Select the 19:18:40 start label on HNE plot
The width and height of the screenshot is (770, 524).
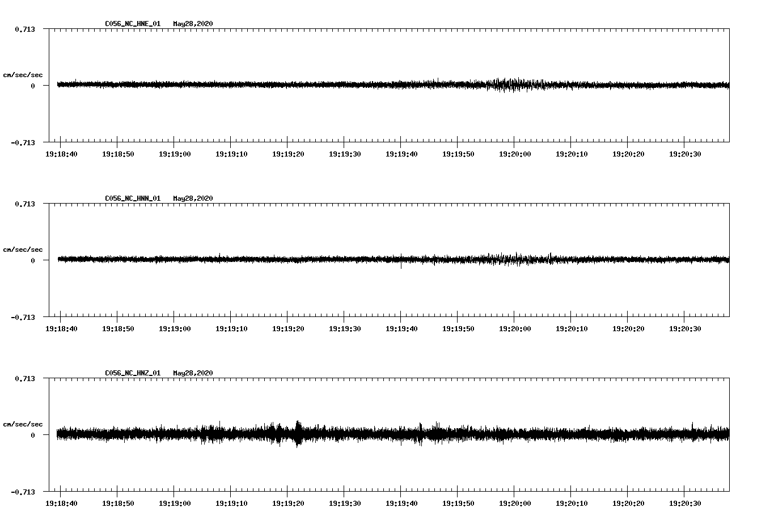(x=61, y=154)
